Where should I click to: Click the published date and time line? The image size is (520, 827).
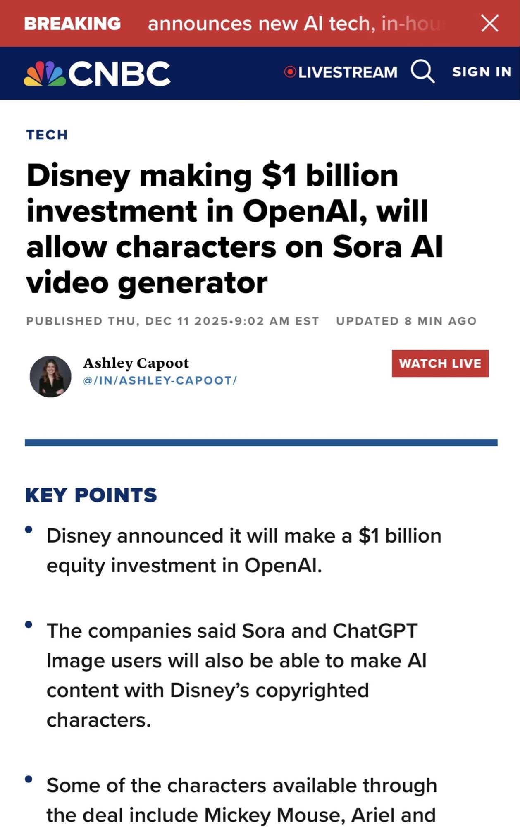172,321
